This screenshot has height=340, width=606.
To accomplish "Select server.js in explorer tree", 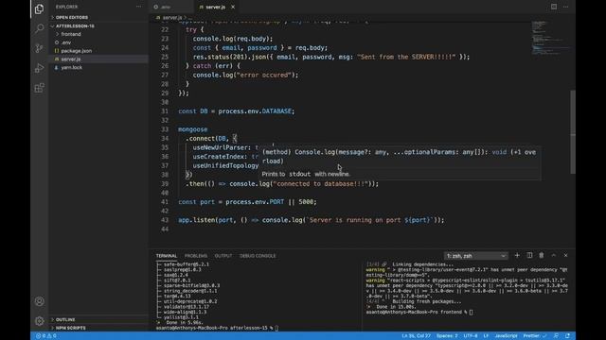I will point(71,59).
